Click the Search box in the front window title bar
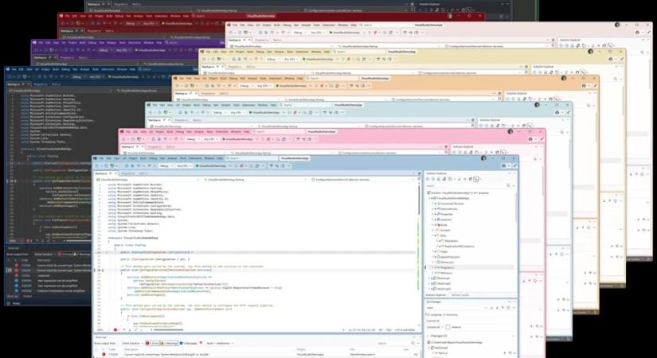This screenshot has width=657, height=358. [252, 158]
